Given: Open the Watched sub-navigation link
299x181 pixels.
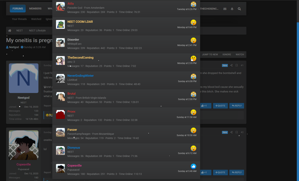Looking at the screenshot, I should (36, 19).
